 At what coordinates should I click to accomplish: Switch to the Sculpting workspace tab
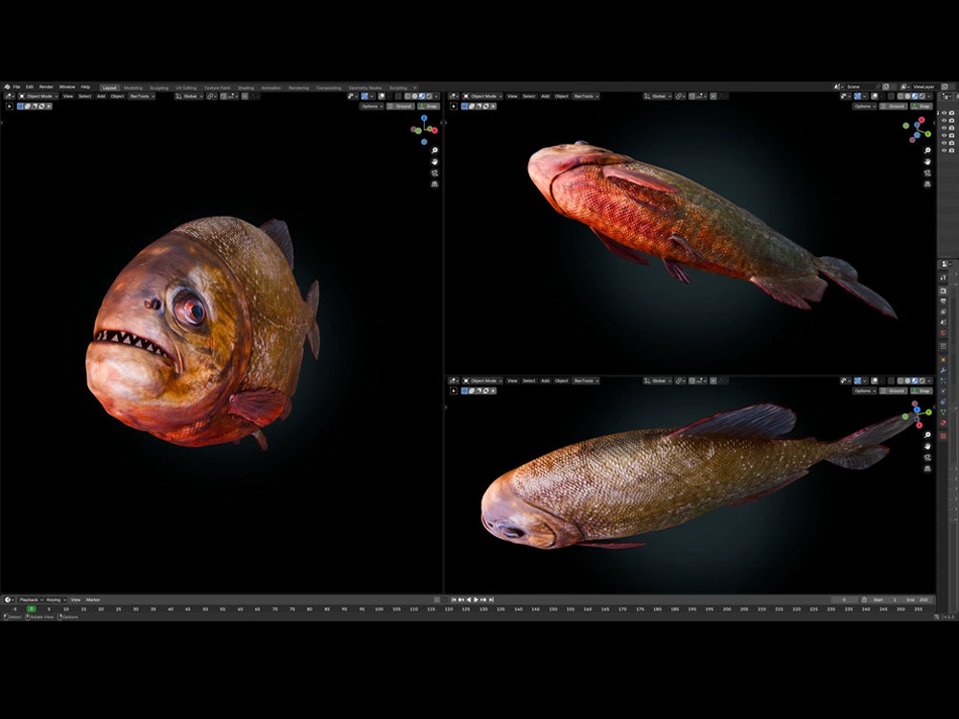point(159,88)
